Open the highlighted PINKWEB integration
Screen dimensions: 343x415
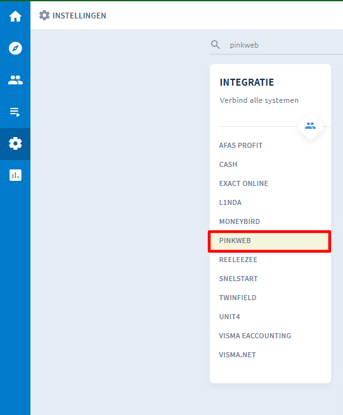pyautogui.click(x=269, y=241)
